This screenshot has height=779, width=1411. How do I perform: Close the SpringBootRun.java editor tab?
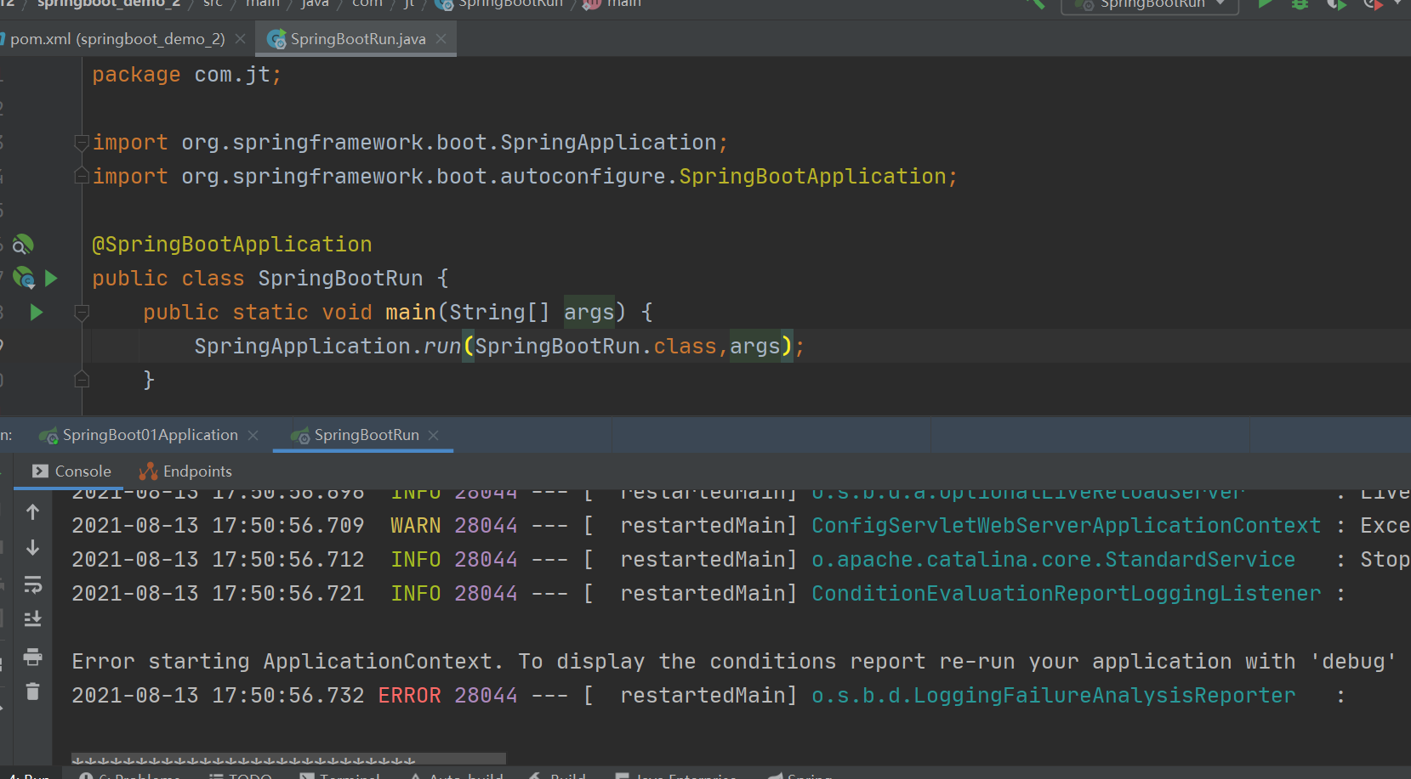(x=441, y=39)
